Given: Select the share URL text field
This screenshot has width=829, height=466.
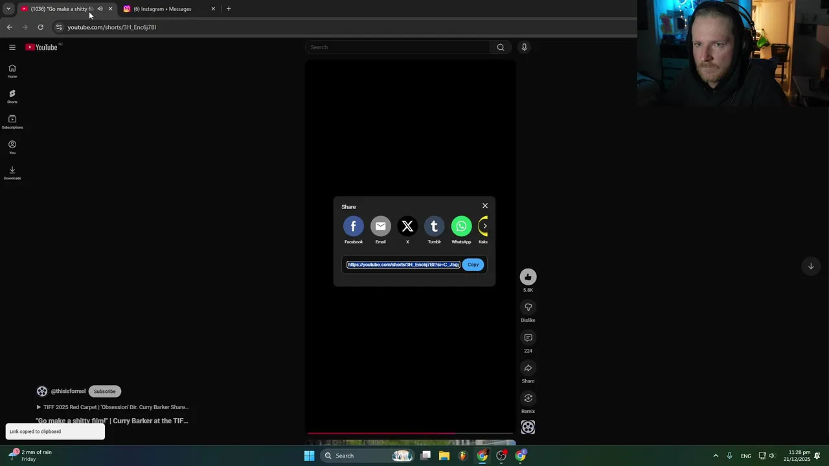Looking at the screenshot, I should pyautogui.click(x=403, y=265).
